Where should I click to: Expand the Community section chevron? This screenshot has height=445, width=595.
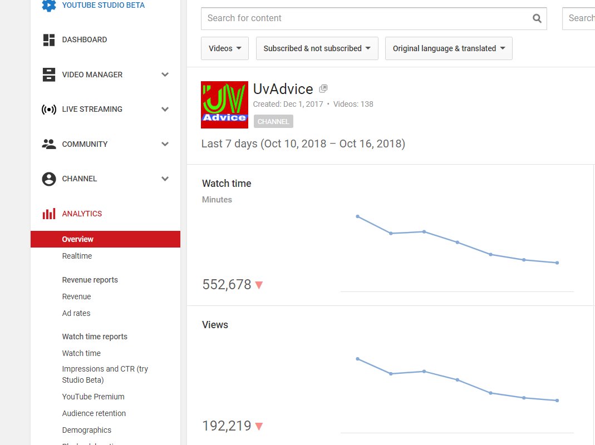pyautogui.click(x=165, y=144)
